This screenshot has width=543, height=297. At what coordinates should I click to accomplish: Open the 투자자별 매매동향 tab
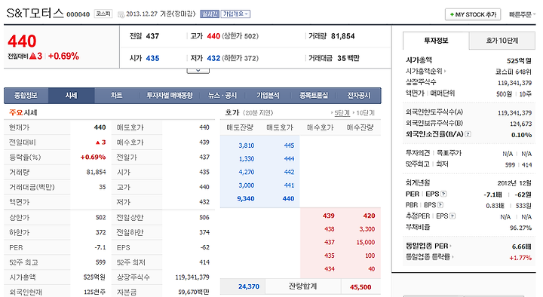[170, 96]
